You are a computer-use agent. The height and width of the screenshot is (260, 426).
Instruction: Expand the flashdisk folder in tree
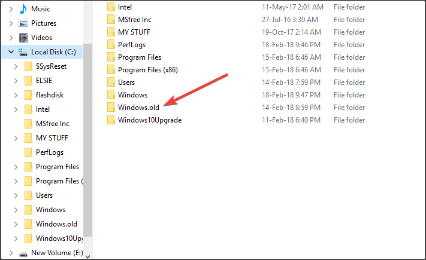tap(16, 95)
